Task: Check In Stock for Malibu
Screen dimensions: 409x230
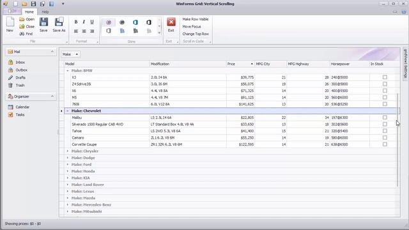Action: click(385, 118)
